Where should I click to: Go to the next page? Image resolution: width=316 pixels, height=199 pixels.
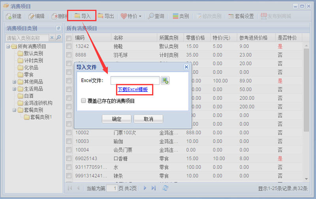point(145,188)
